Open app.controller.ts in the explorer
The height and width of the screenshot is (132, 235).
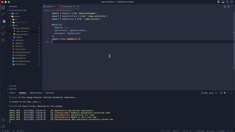pos(23,28)
